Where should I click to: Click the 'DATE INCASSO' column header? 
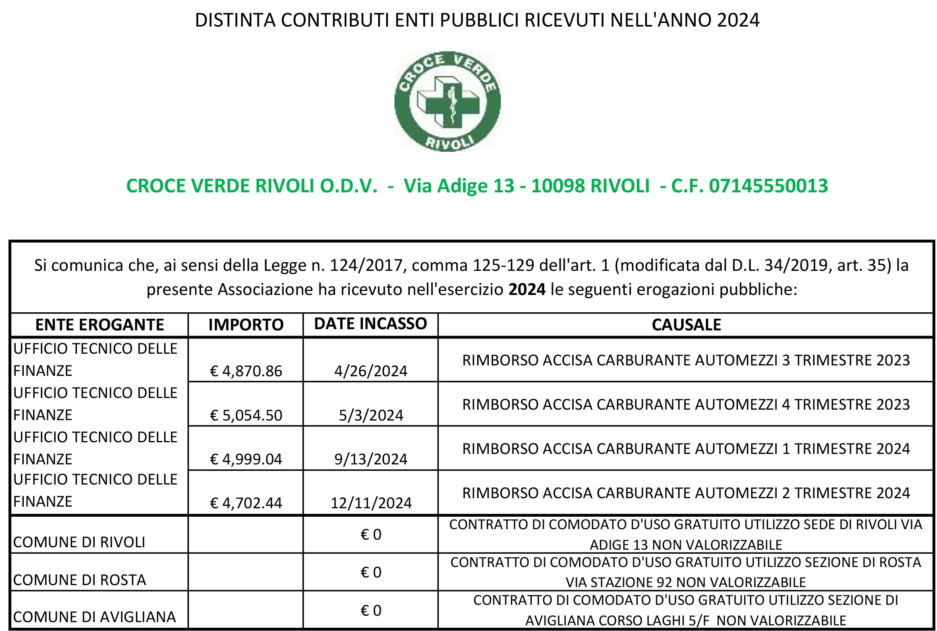(x=370, y=324)
